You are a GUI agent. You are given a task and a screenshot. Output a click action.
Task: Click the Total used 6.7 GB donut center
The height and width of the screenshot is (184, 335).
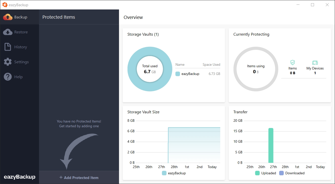(x=150, y=69)
